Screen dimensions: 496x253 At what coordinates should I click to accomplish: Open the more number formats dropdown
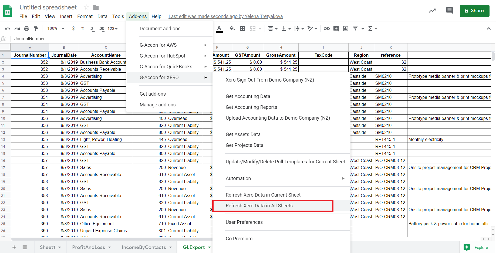click(x=112, y=28)
